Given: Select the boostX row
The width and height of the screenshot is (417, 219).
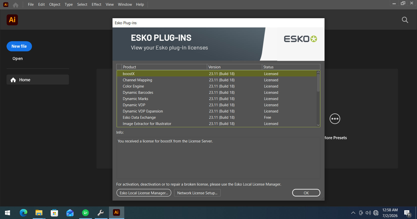Looking at the screenshot, I should (217, 74).
